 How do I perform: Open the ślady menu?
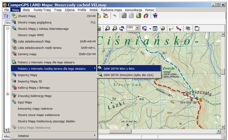(26, 10)
